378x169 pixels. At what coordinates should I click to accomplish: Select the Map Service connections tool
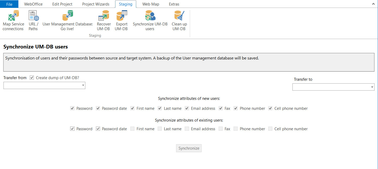(x=13, y=20)
